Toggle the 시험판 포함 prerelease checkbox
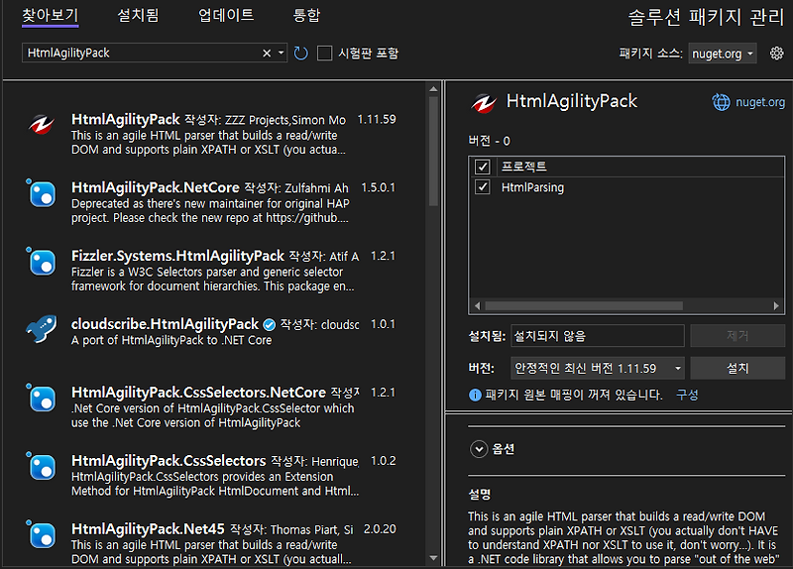The width and height of the screenshot is (793, 569). coord(324,54)
